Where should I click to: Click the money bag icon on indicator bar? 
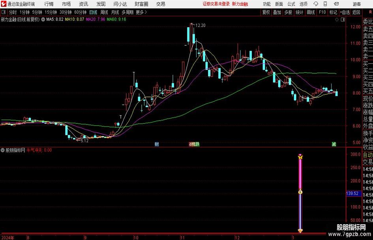point(300,192)
